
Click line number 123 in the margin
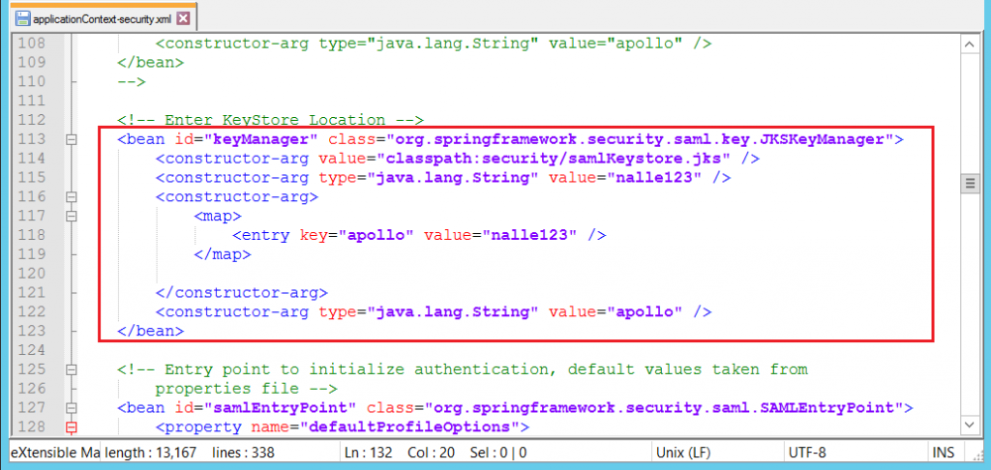[30, 331]
